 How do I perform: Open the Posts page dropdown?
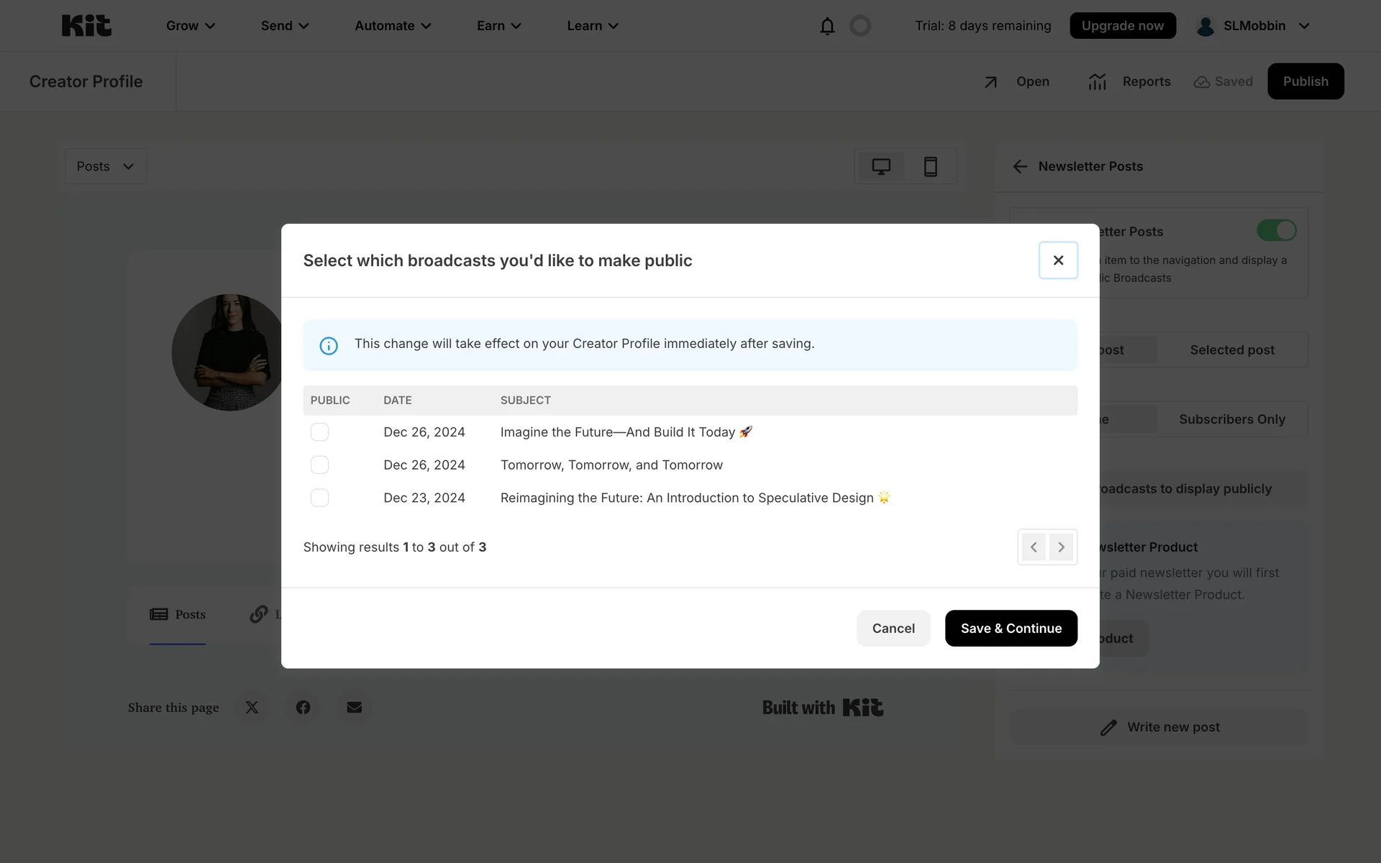106,167
